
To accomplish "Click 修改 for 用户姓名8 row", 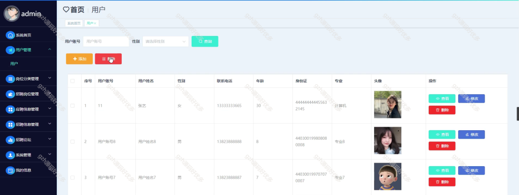I will click(471, 135).
